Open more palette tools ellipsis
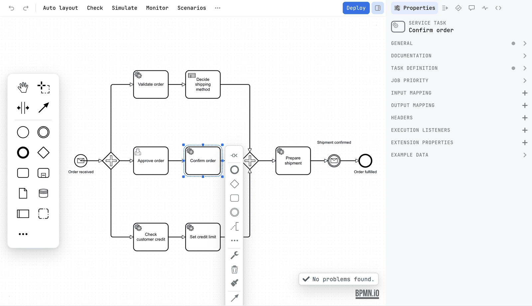532x306 pixels. pos(23,234)
